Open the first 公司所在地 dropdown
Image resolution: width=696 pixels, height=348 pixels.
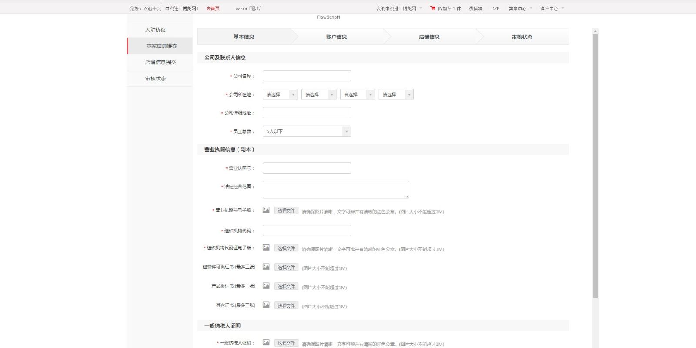[x=280, y=94]
